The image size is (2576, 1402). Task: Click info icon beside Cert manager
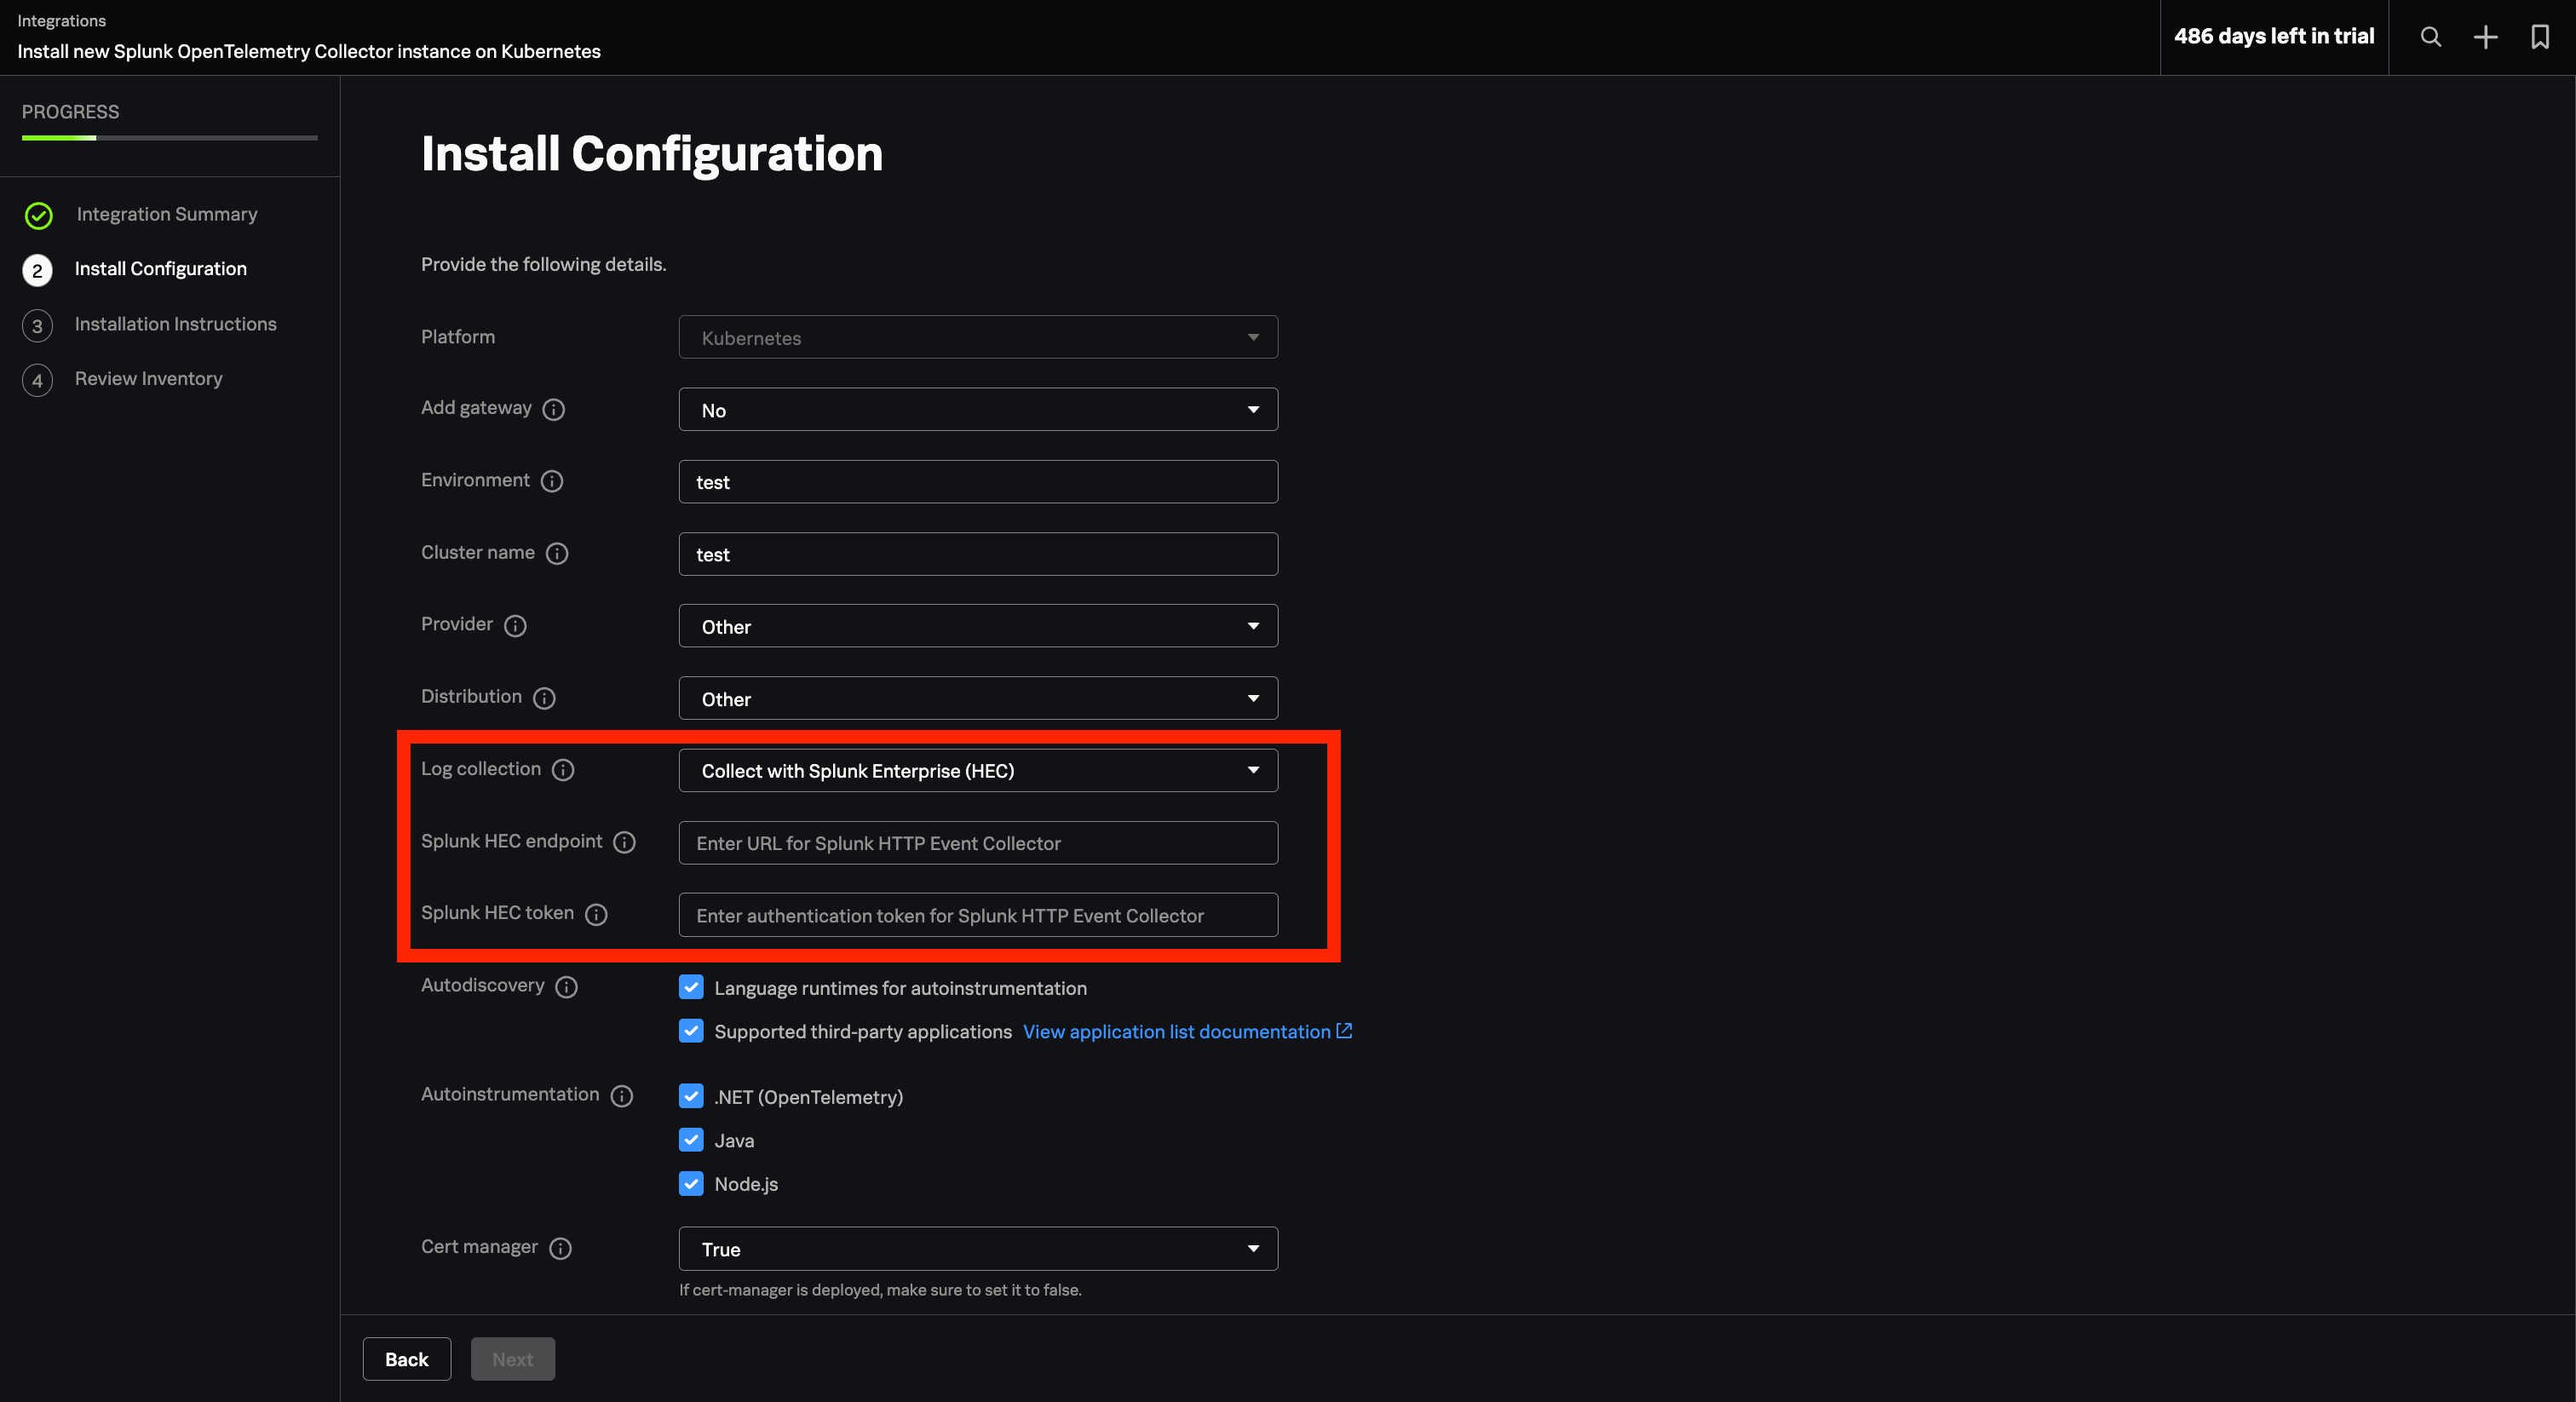(x=560, y=1248)
